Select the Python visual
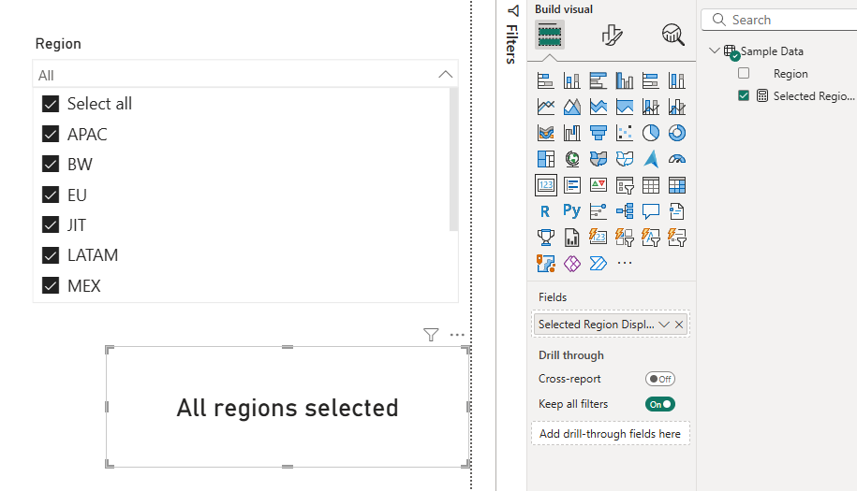Viewport: 857px width, 491px height. tap(571, 211)
